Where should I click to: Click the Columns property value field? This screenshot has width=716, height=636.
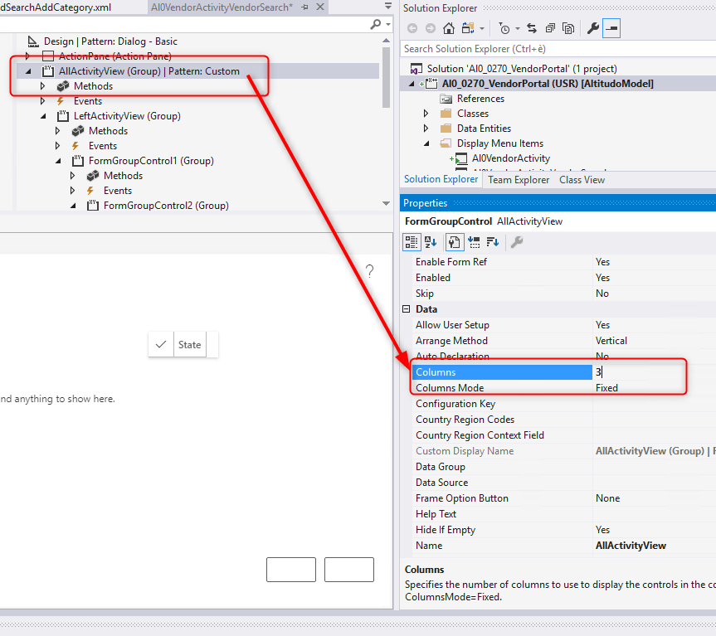click(639, 372)
